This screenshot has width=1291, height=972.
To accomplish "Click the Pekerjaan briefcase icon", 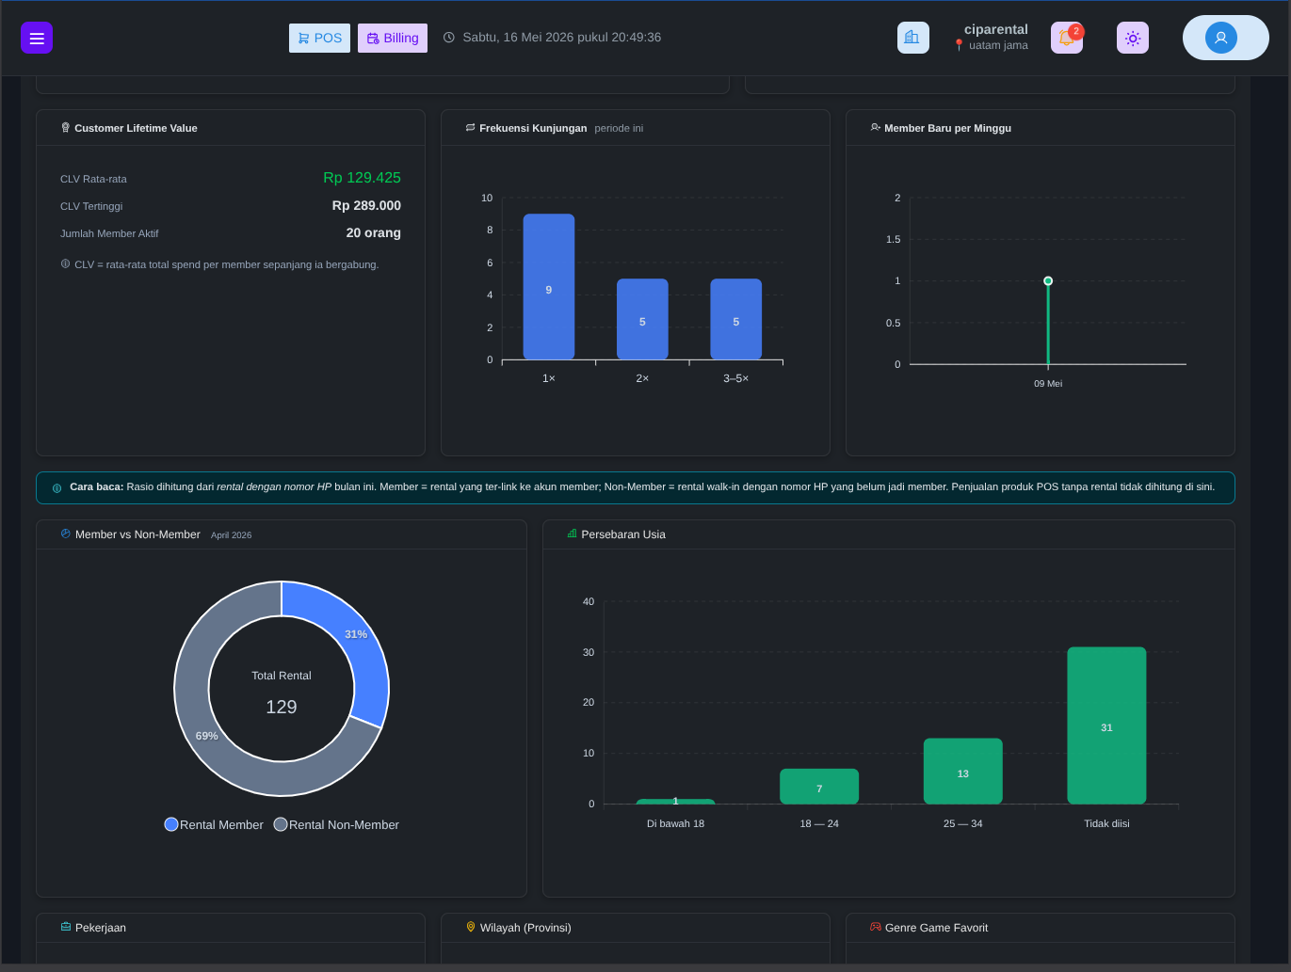I will [66, 927].
